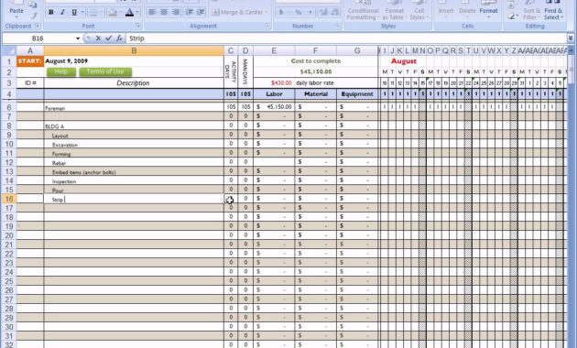The image size is (577, 348).
Task: Select the BLDG A cell
Action: (134, 125)
